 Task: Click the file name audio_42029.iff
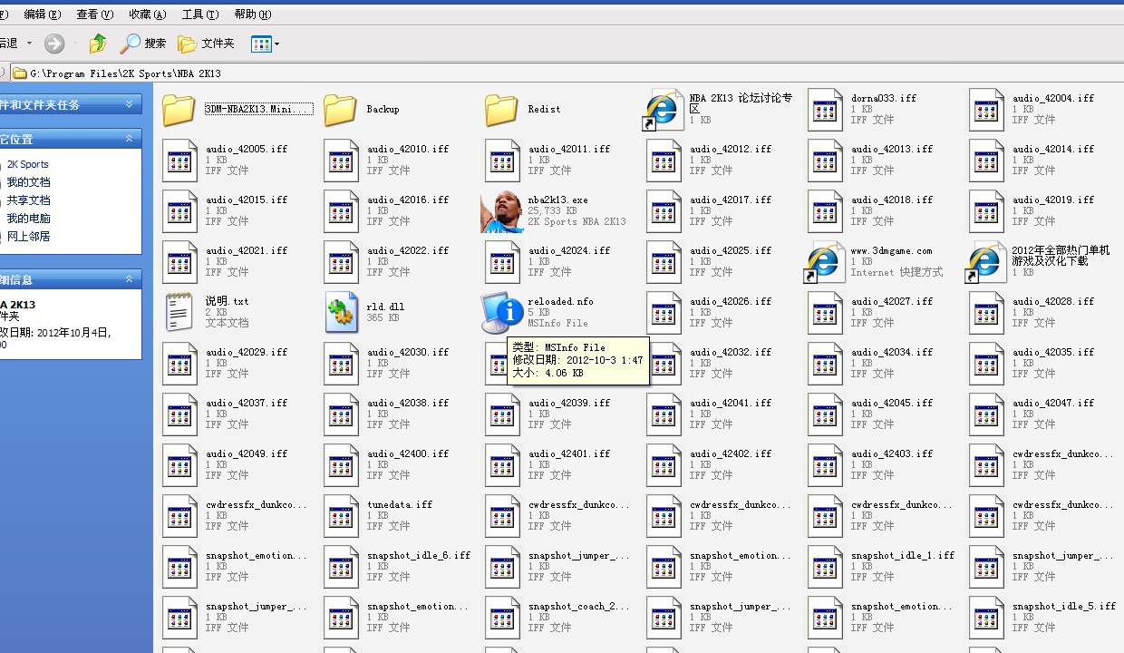tap(247, 352)
